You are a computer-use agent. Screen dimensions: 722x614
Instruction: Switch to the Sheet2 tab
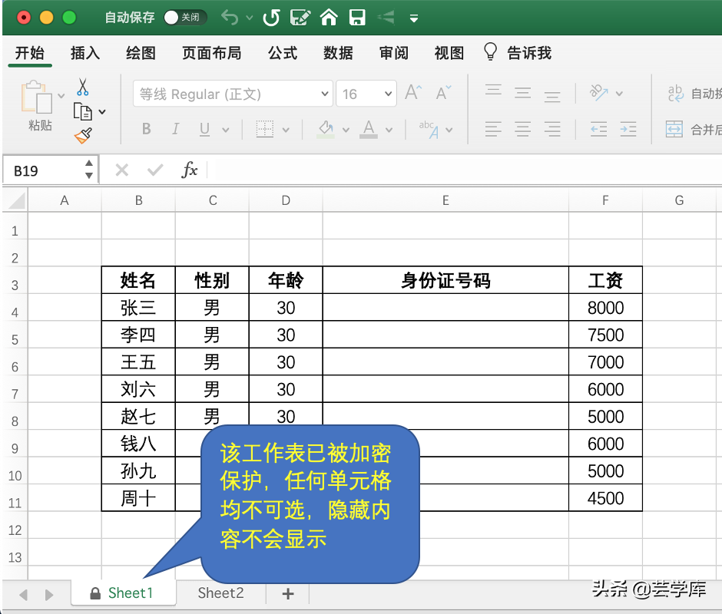click(x=220, y=593)
